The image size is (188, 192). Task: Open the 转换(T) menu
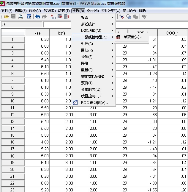pos(64,11)
